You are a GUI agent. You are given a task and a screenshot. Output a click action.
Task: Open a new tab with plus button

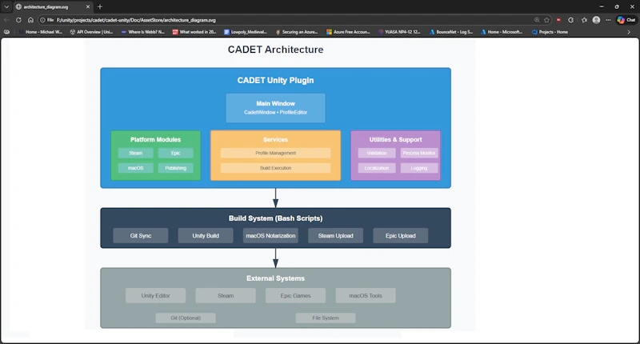click(x=100, y=7)
